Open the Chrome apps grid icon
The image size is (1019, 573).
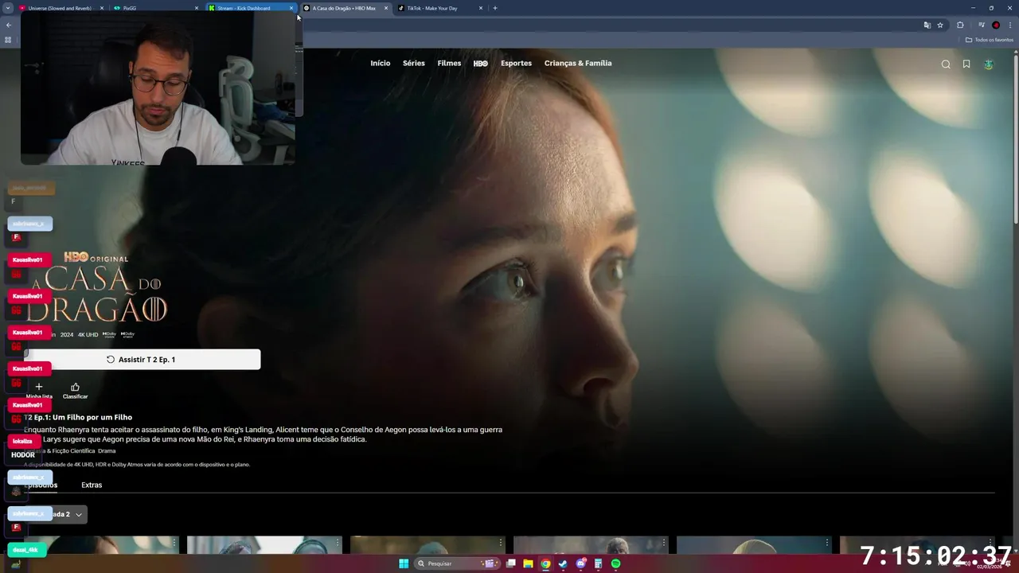tap(8, 40)
